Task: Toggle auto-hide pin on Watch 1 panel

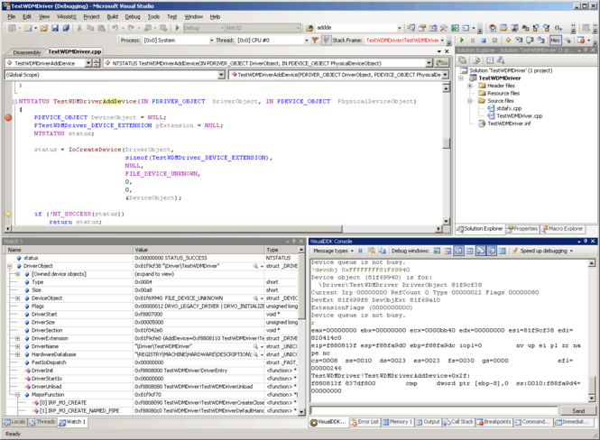Action: pos(294,242)
